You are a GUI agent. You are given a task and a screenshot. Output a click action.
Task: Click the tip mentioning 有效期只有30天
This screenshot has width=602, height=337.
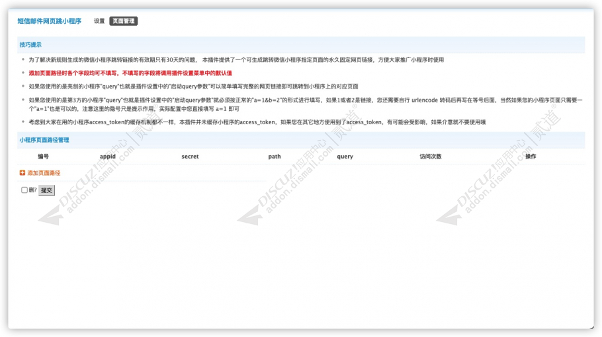coord(236,60)
